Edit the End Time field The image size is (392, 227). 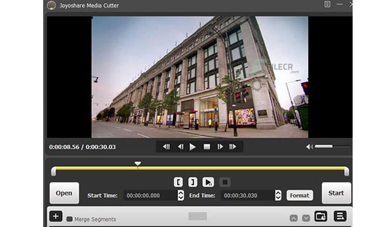(x=248, y=196)
